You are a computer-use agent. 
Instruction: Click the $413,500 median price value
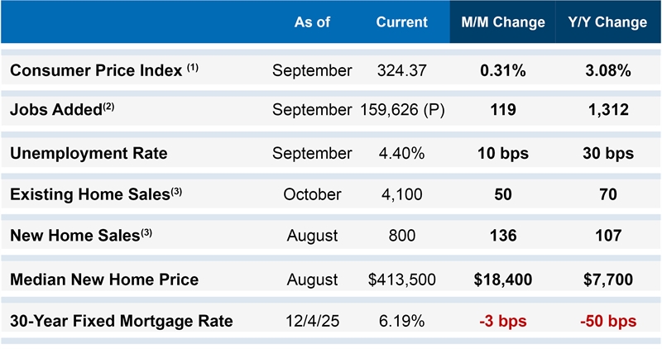[x=401, y=280]
